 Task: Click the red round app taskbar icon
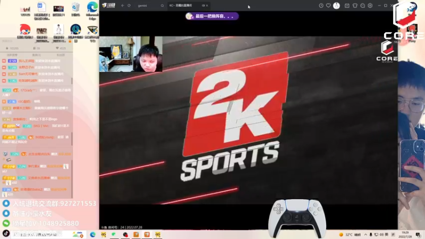click(125, 234)
